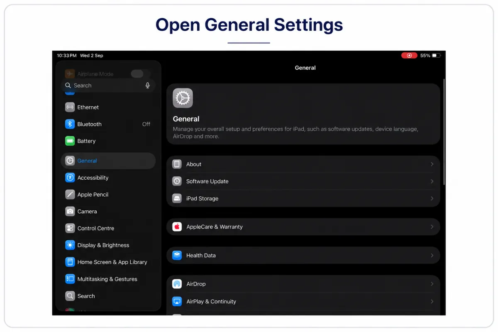The height and width of the screenshot is (332, 498).
Task: Click the Bluetooth icon in sidebar
Action: pos(70,124)
